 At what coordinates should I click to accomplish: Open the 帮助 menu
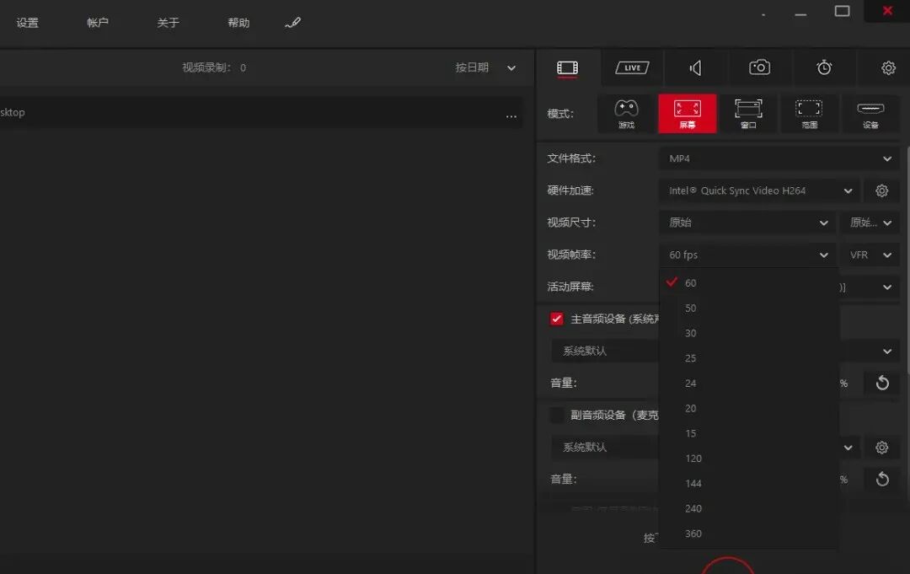pos(238,23)
